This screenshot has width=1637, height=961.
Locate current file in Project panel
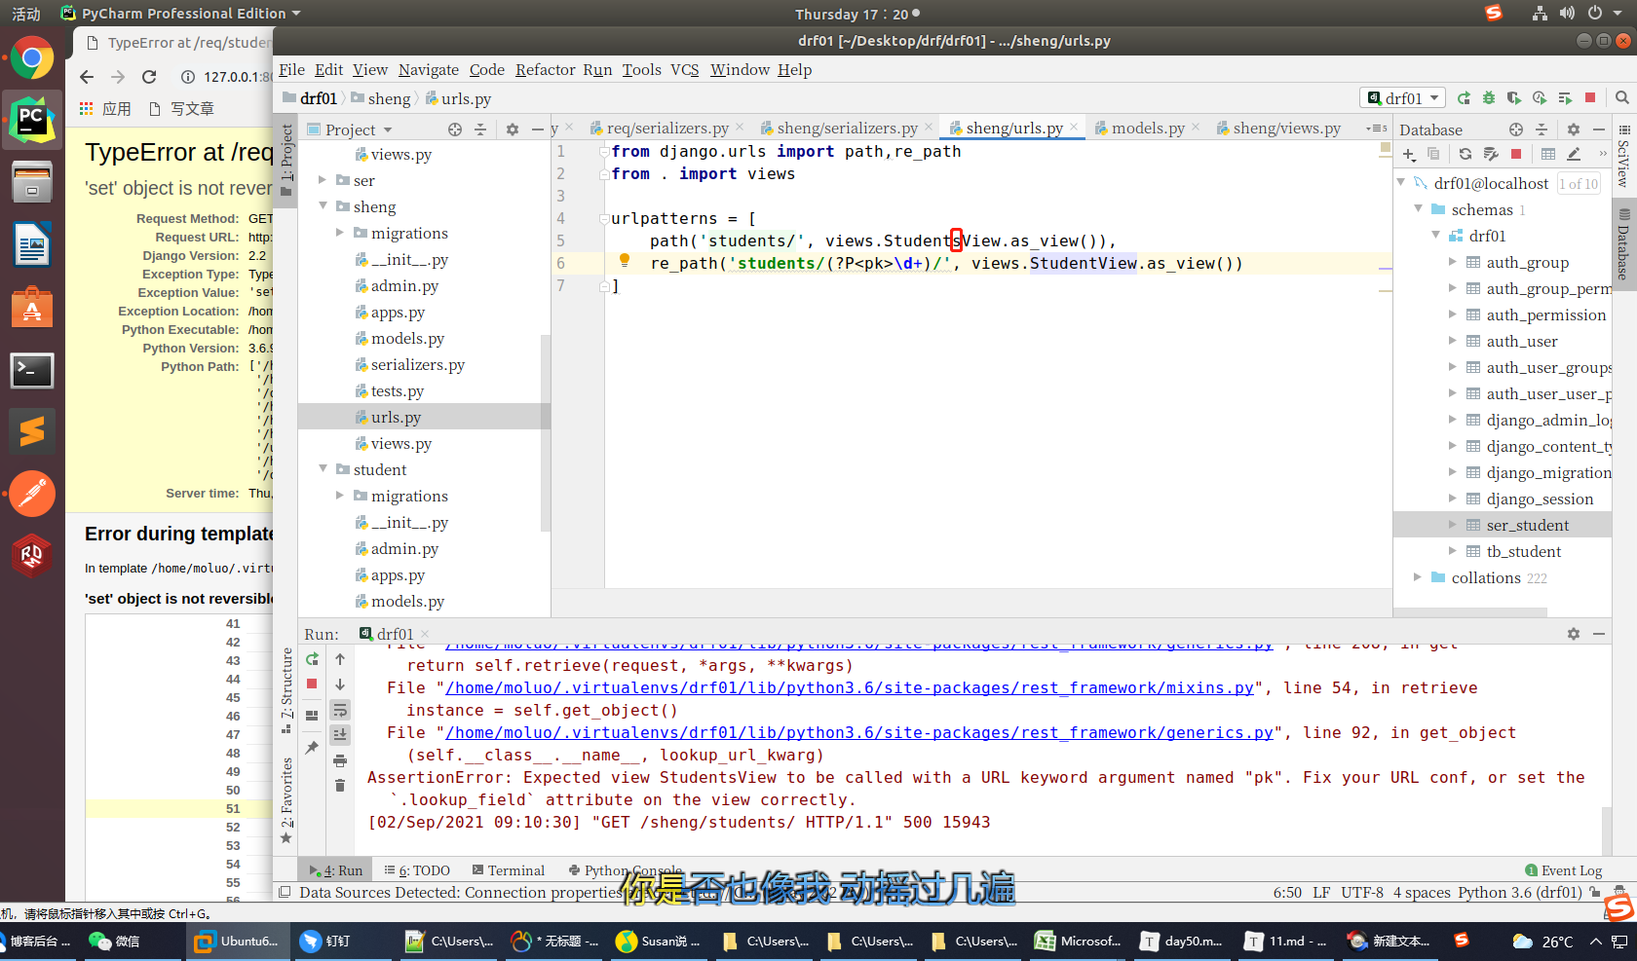coord(455,129)
